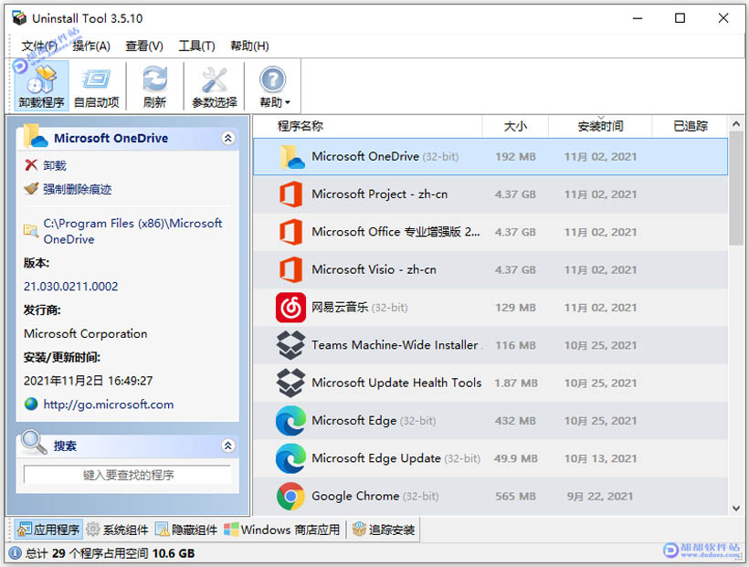
Task: Switch to the Windows 商店应用 tab
Action: pyautogui.click(x=282, y=530)
